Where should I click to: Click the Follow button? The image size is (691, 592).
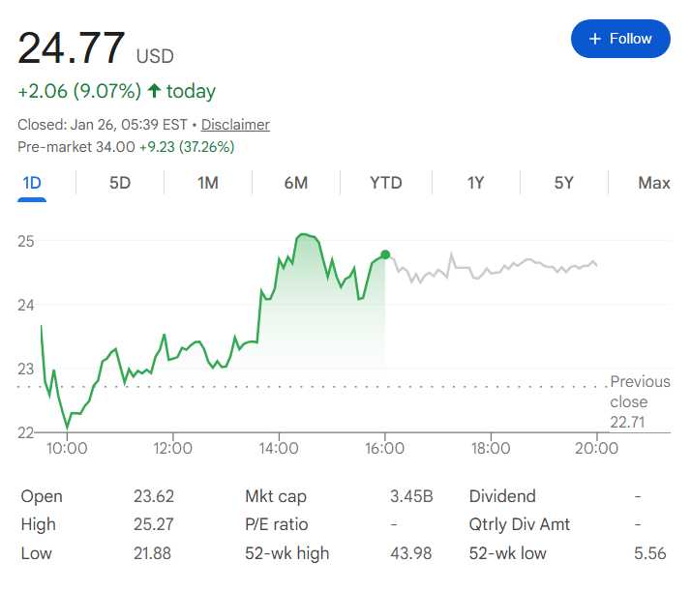point(620,39)
